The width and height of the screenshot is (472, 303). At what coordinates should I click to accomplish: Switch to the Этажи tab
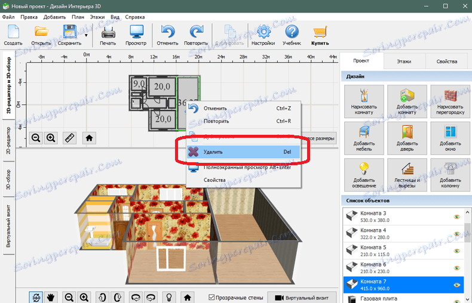pos(404,61)
